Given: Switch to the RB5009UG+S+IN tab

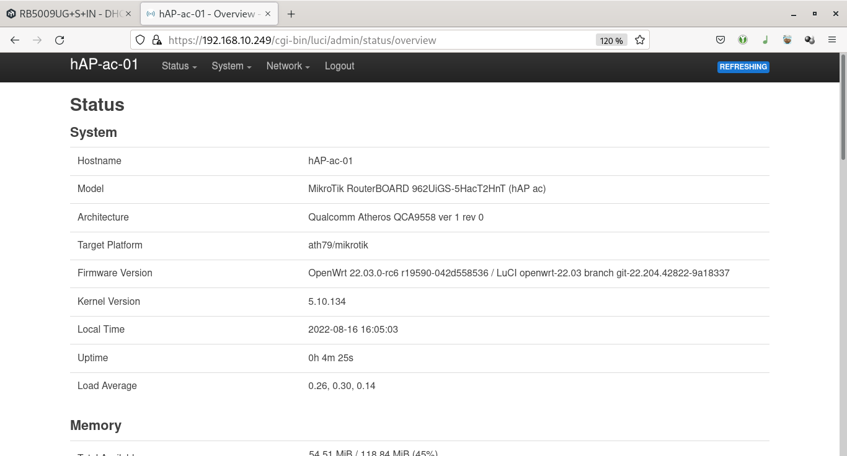Looking at the screenshot, I should [69, 14].
